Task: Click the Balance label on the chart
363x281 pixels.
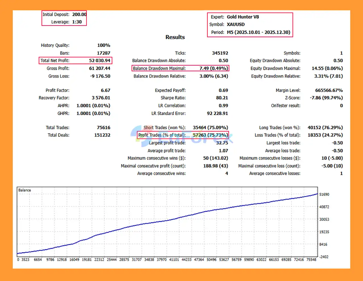Action: (25, 190)
